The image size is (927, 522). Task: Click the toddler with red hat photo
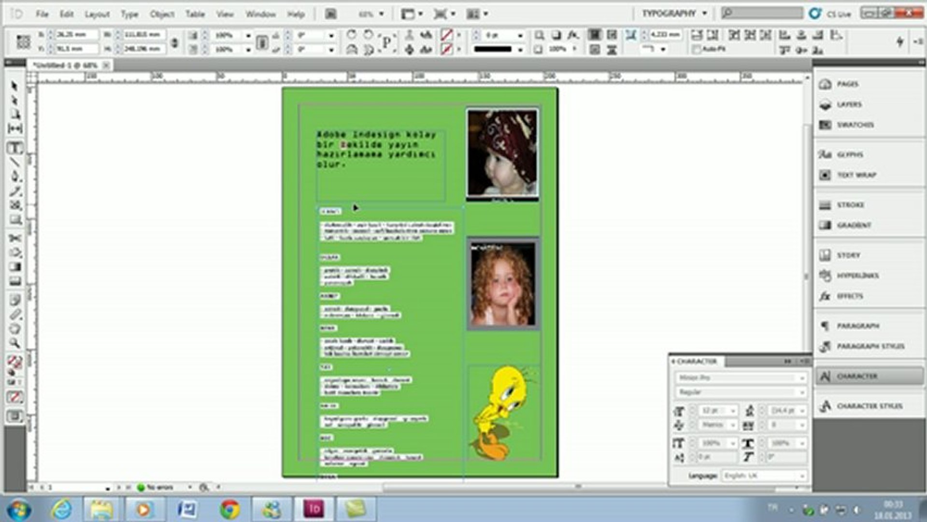coord(502,153)
